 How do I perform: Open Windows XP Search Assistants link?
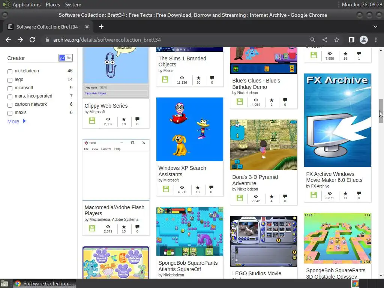pos(182,171)
